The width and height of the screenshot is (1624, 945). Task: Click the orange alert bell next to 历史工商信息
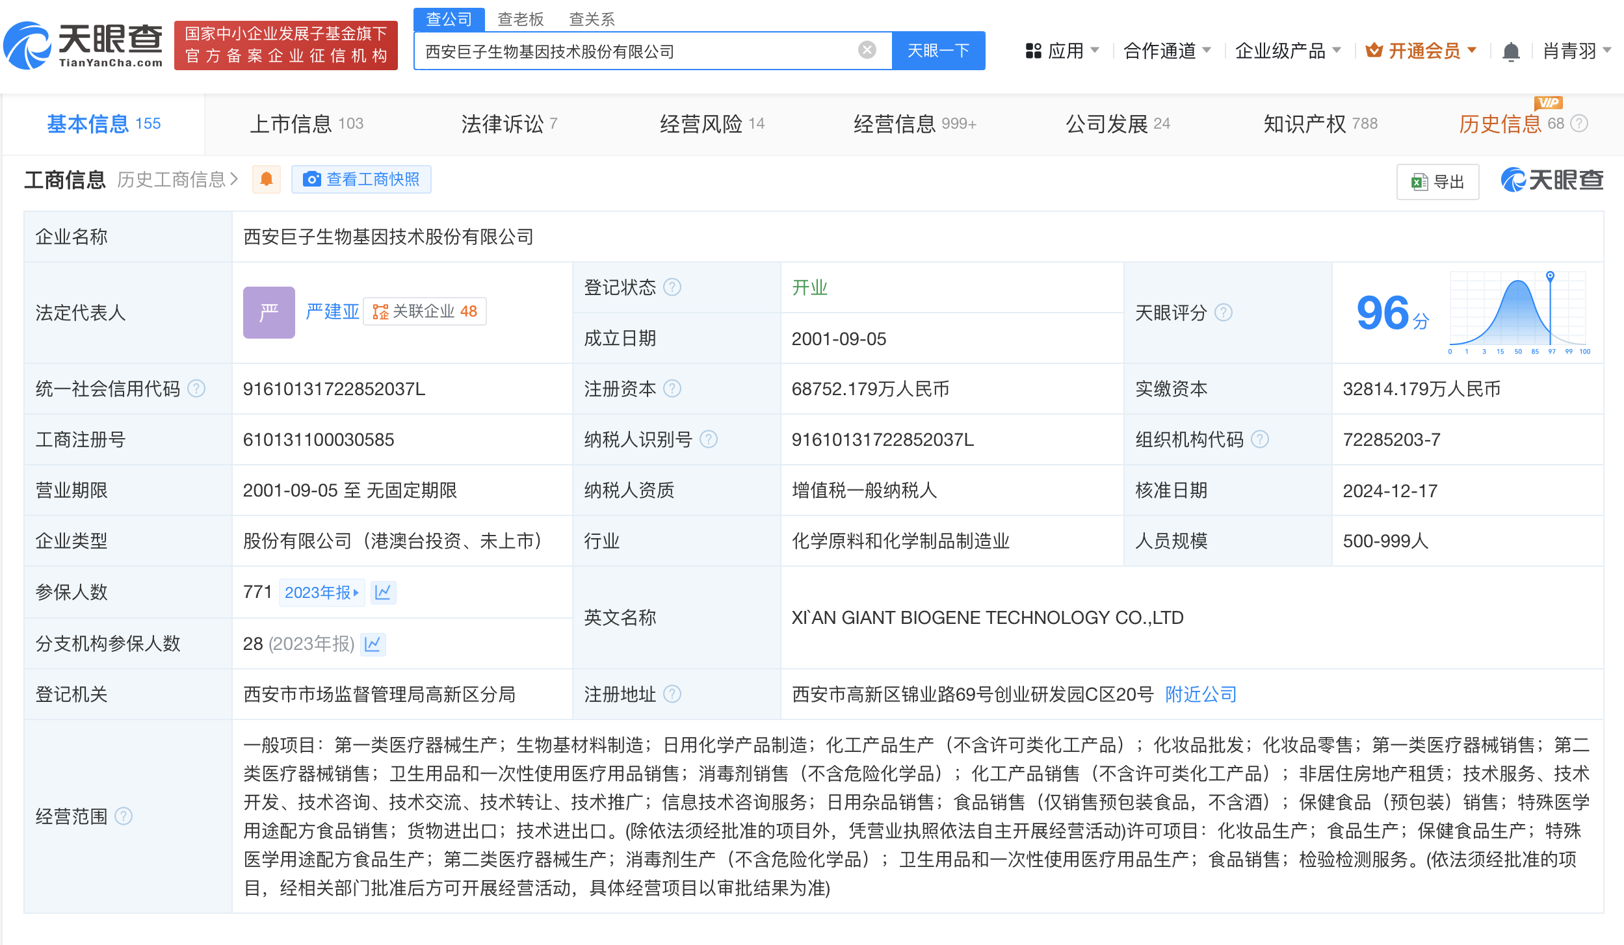[266, 179]
